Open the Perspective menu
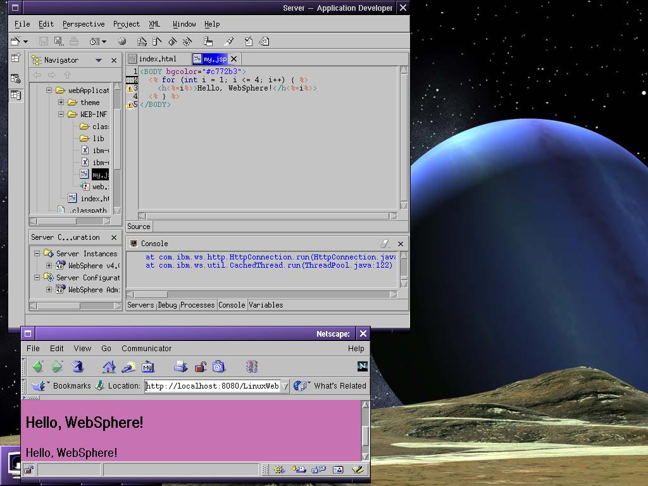The width and height of the screenshot is (648, 486). pyautogui.click(x=84, y=24)
